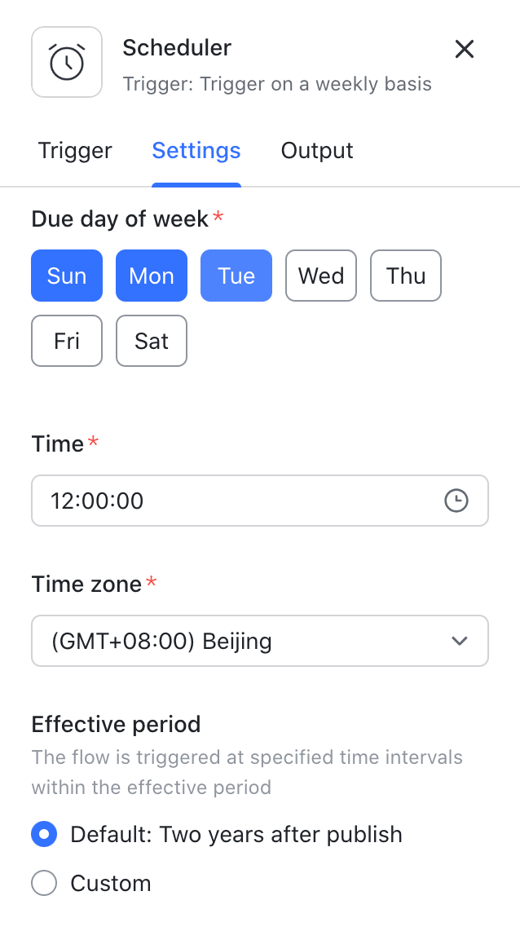Choose the Custom effective period option

click(x=44, y=883)
